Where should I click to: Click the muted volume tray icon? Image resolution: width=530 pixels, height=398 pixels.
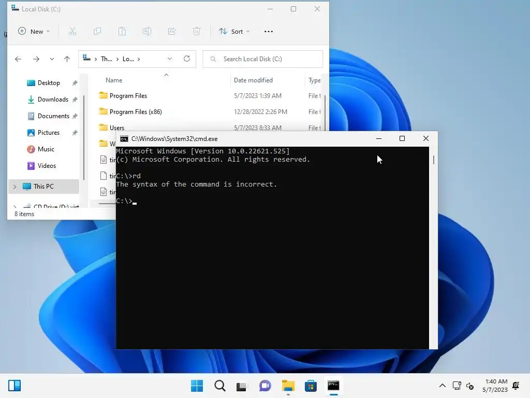click(470, 386)
